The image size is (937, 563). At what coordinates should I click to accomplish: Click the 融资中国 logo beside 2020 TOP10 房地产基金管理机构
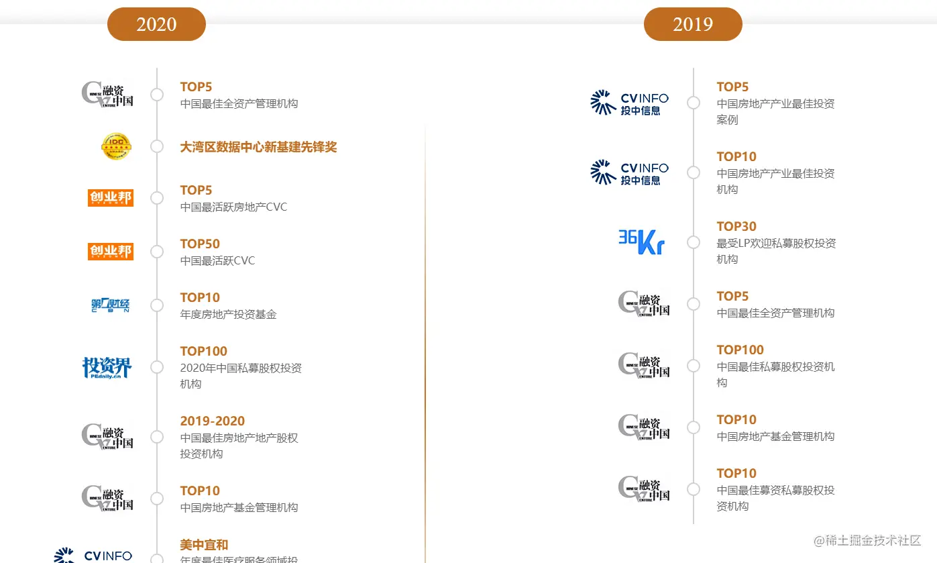[x=107, y=499]
